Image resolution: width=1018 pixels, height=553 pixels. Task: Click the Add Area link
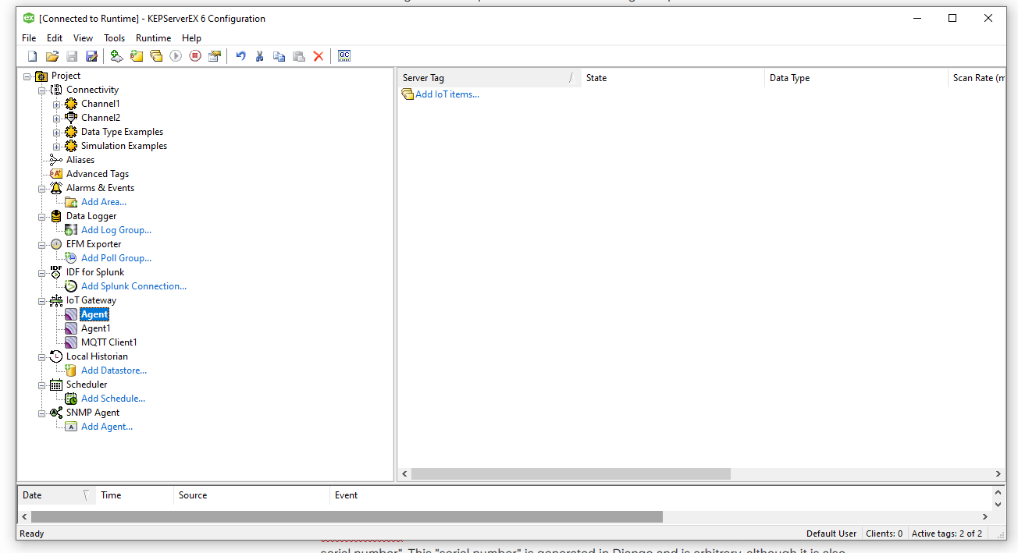(x=104, y=202)
